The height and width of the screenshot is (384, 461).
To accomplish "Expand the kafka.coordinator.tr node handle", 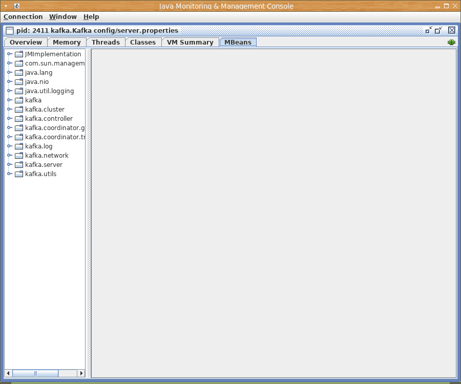I will click(9, 137).
